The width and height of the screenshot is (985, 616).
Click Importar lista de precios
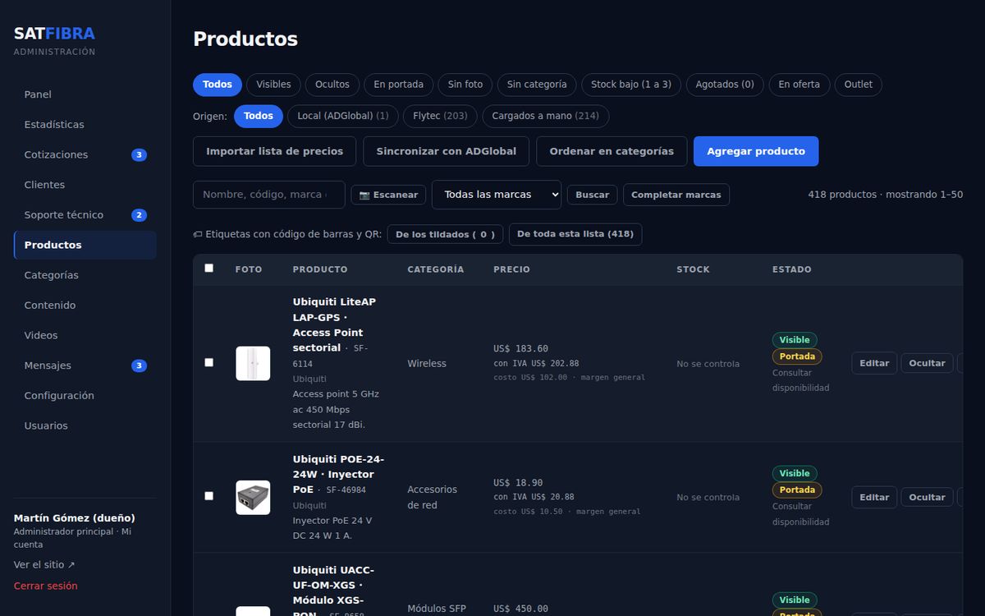tap(275, 151)
